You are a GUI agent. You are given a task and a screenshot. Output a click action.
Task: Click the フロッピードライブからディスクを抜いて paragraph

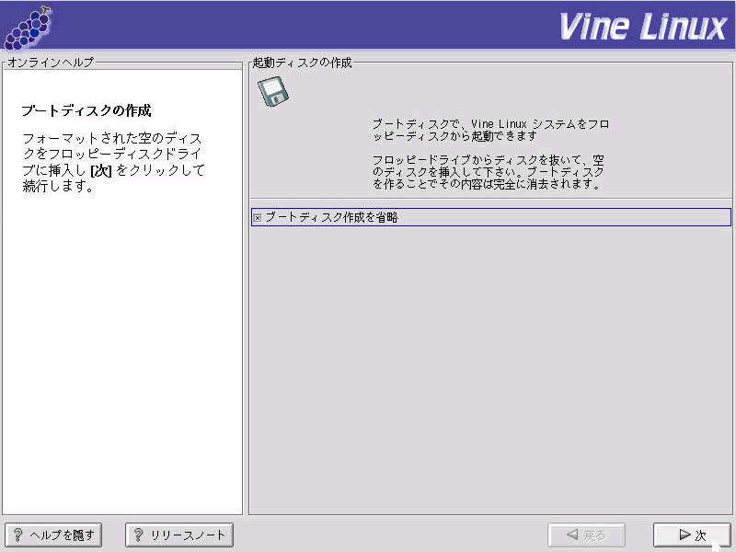[x=489, y=172]
